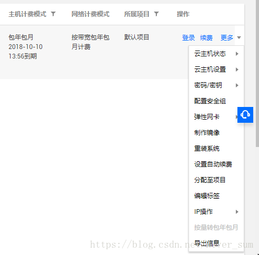The width and height of the screenshot is (259, 255).
Task: Select 分配至项目 menu item
Action: [x=216, y=180]
